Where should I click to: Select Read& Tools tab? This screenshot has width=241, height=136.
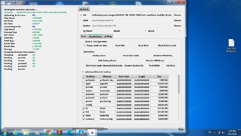(95, 36)
